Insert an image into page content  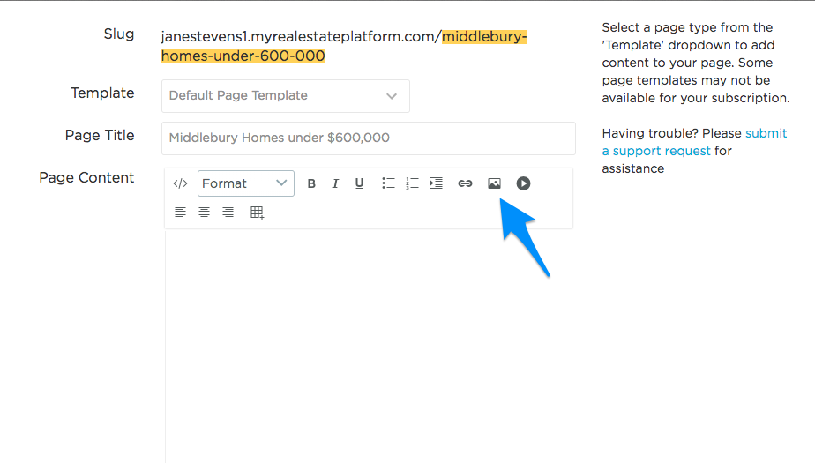(494, 183)
